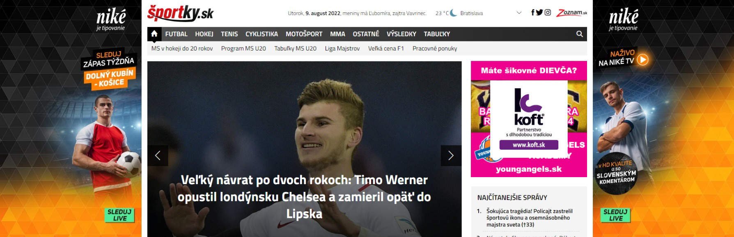Select the VÝSLEDKY menu item
The image size is (734, 237).
[x=401, y=34]
